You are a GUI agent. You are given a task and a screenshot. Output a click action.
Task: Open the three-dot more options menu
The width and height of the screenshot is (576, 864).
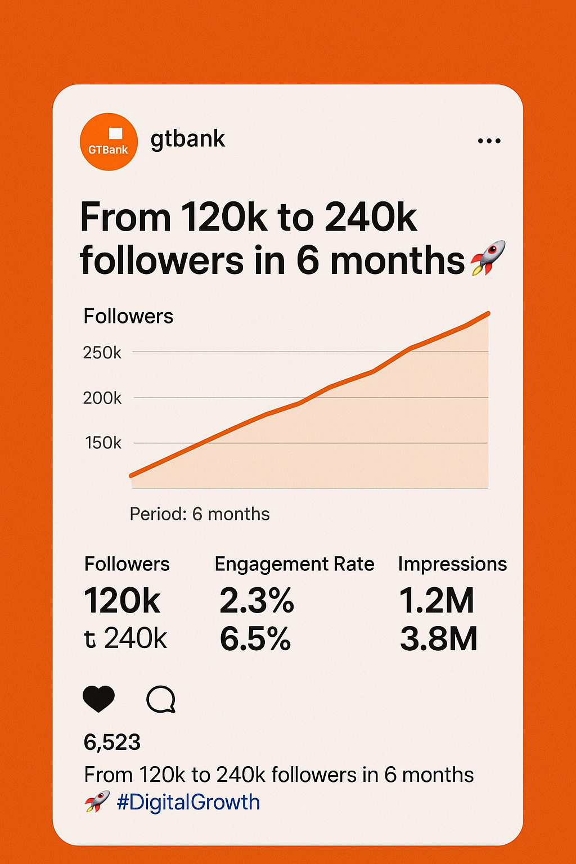(489, 141)
